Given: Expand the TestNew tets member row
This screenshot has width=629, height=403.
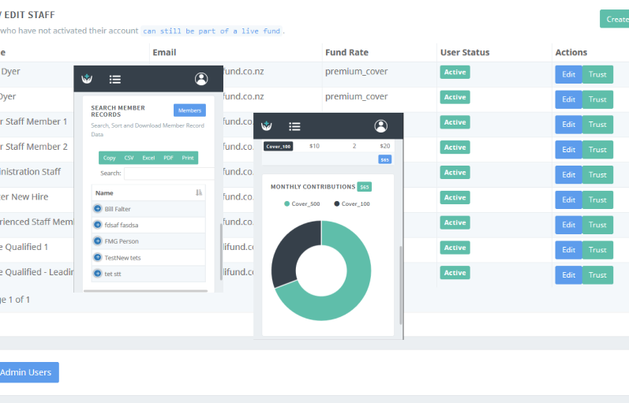Looking at the screenshot, I should [98, 258].
